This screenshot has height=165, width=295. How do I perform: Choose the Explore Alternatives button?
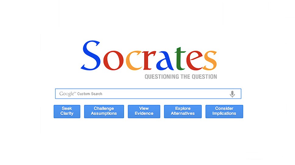click(x=183, y=111)
